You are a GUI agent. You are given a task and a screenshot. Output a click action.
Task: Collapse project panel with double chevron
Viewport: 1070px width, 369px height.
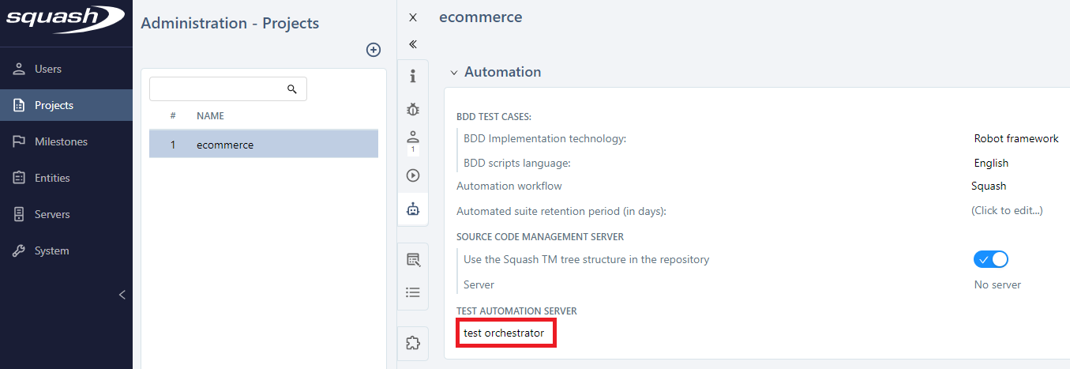pos(412,44)
